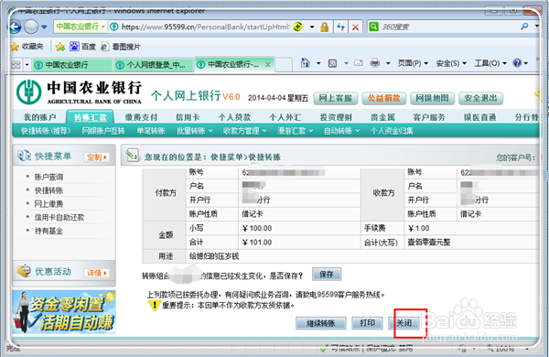This screenshot has height=357, width=549.
Task: Select the 个人贷款 navigation tab
Action: pos(234,117)
